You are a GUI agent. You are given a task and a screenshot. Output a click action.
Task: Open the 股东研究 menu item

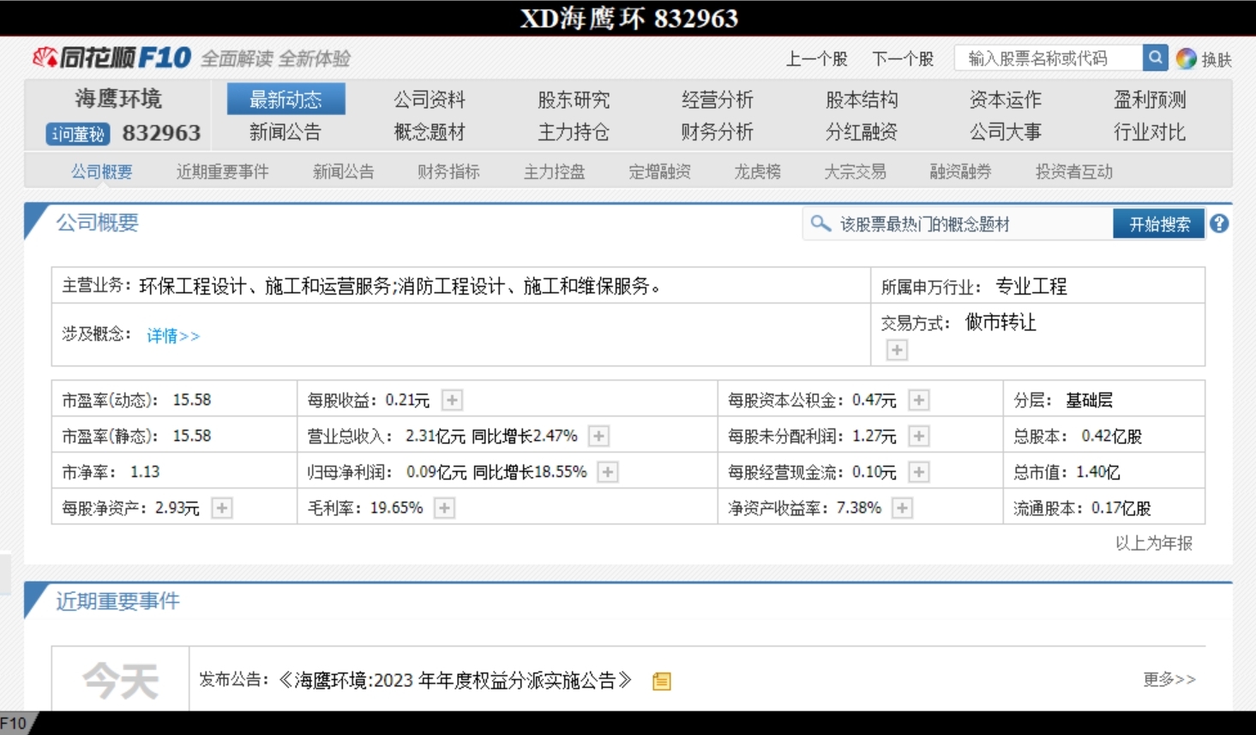click(x=574, y=99)
